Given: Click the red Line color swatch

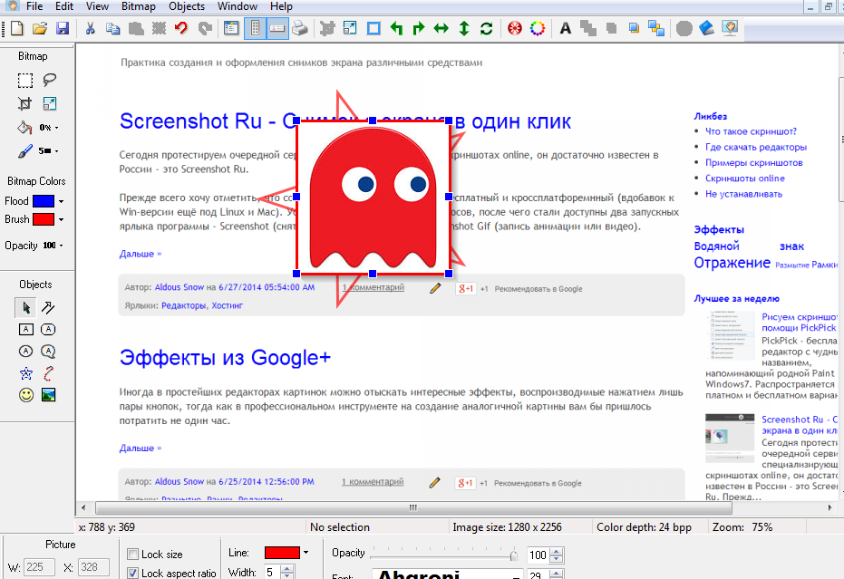Looking at the screenshot, I should coord(282,553).
